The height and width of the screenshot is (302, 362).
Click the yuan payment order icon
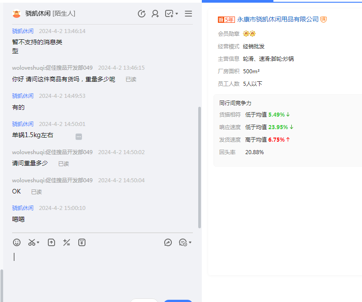(82, 243)
